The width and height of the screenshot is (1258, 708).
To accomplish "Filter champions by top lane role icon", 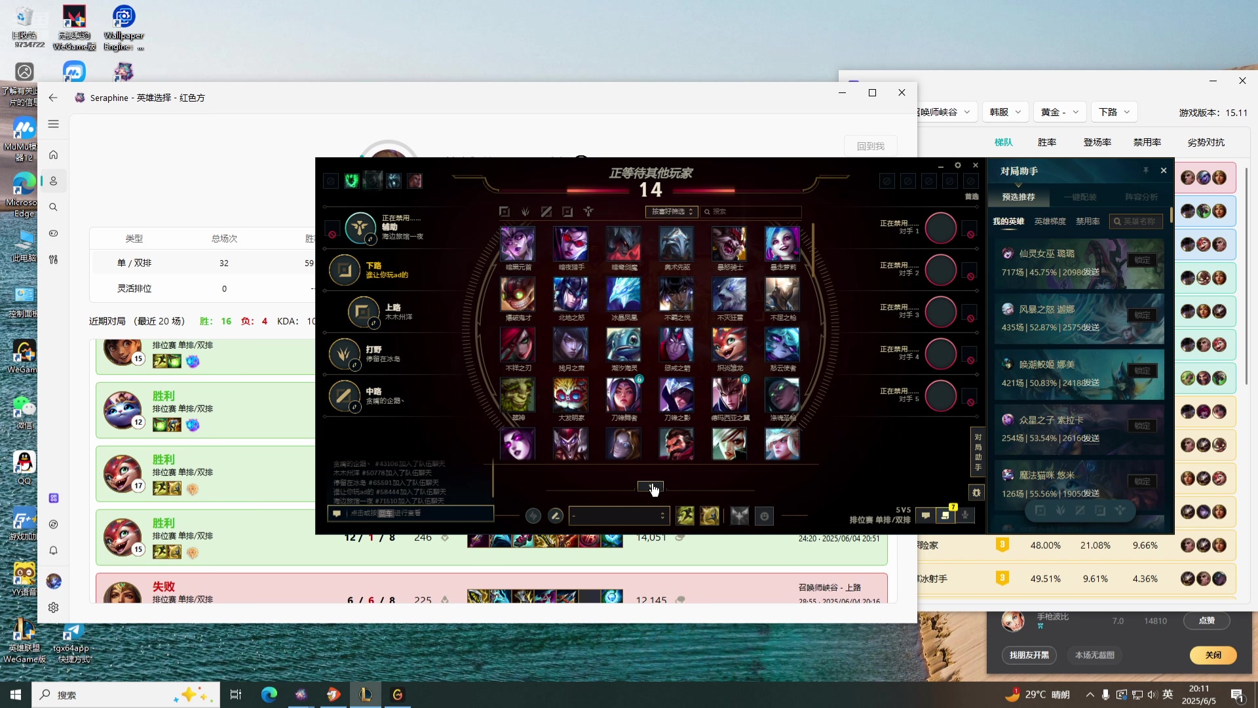I will (x=504, y=212).
